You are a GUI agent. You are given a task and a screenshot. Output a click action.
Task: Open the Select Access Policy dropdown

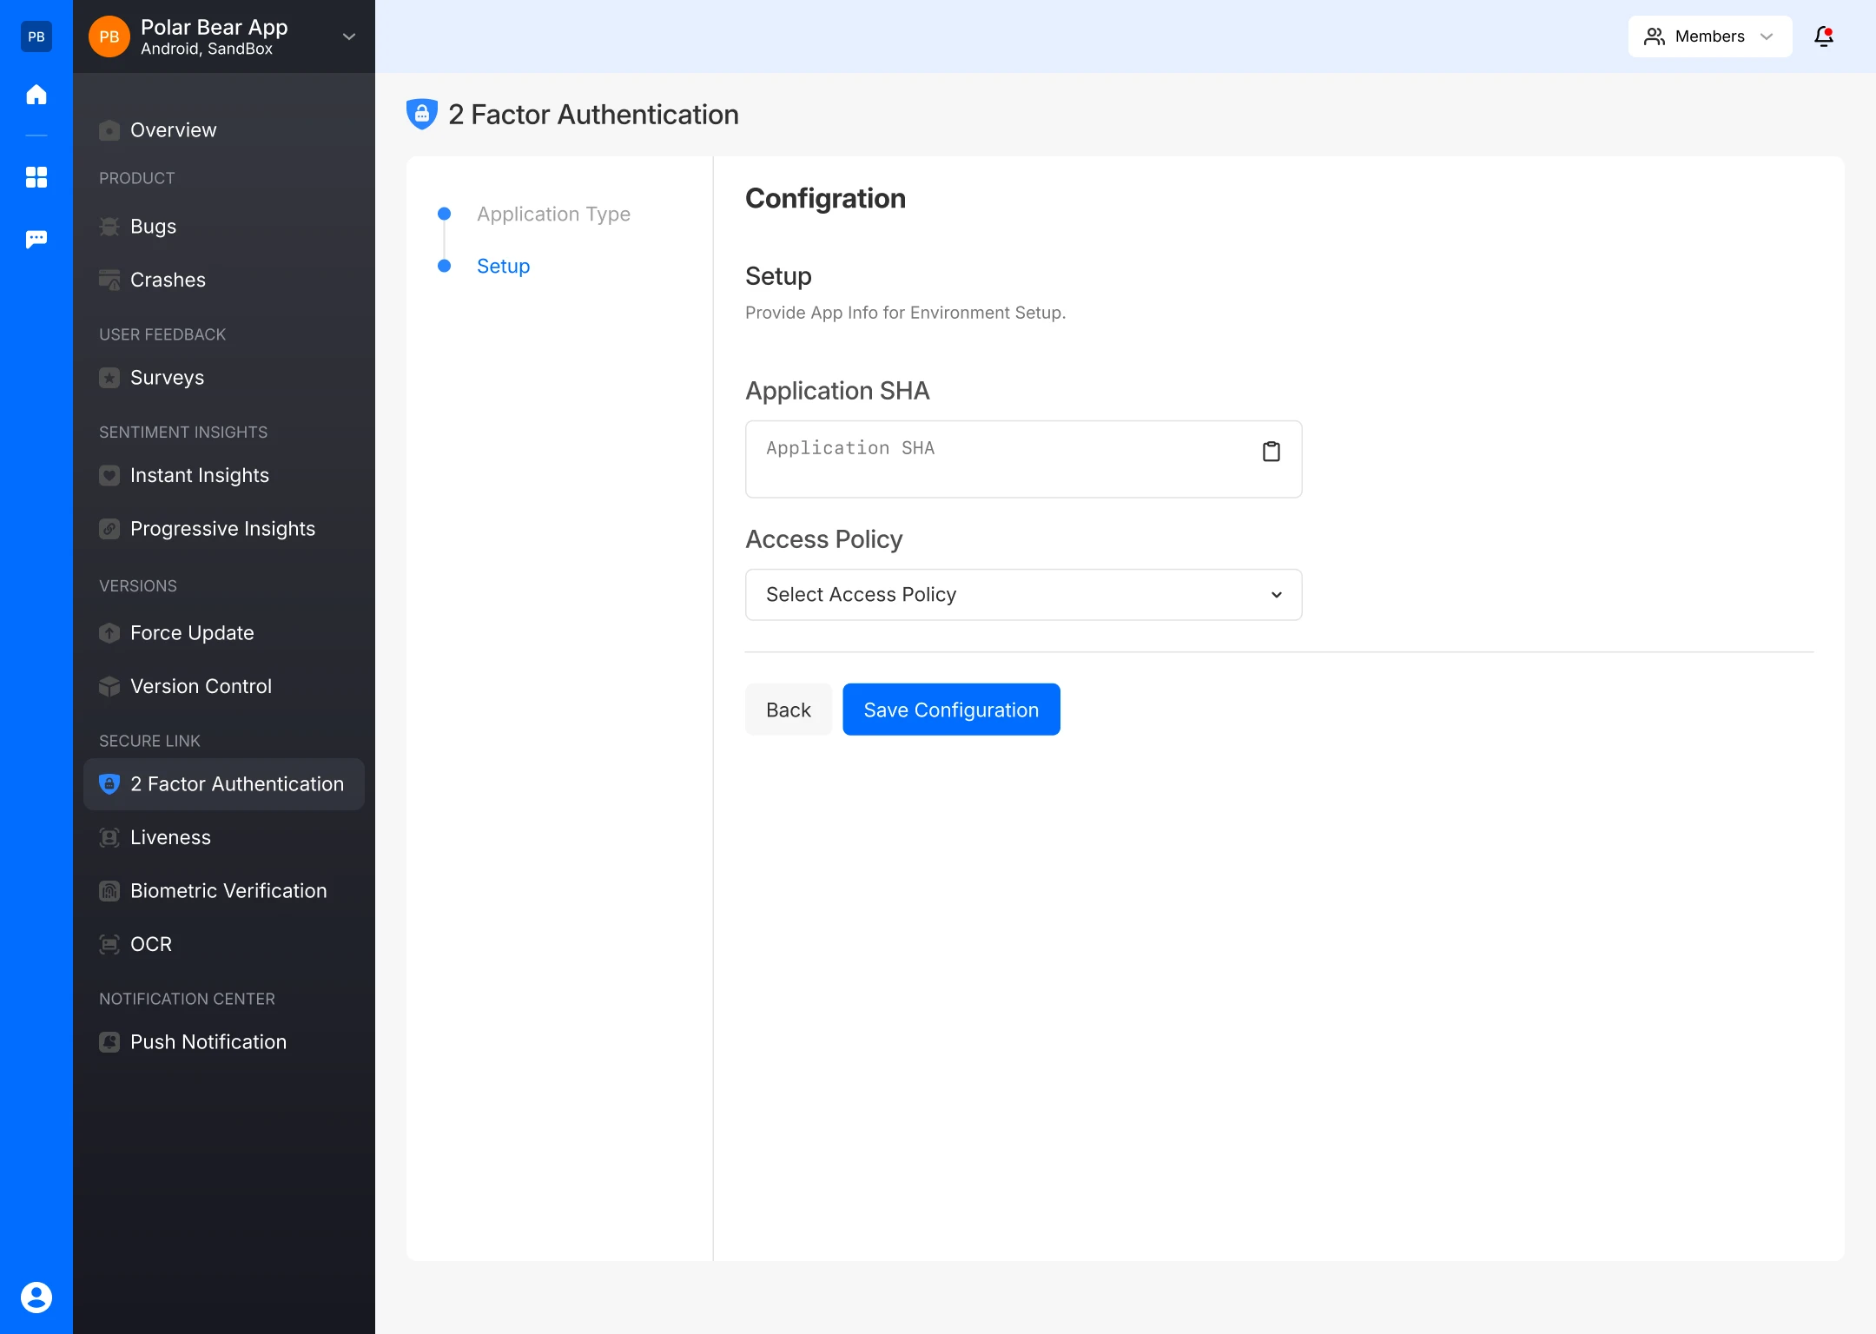[1023, 595]
